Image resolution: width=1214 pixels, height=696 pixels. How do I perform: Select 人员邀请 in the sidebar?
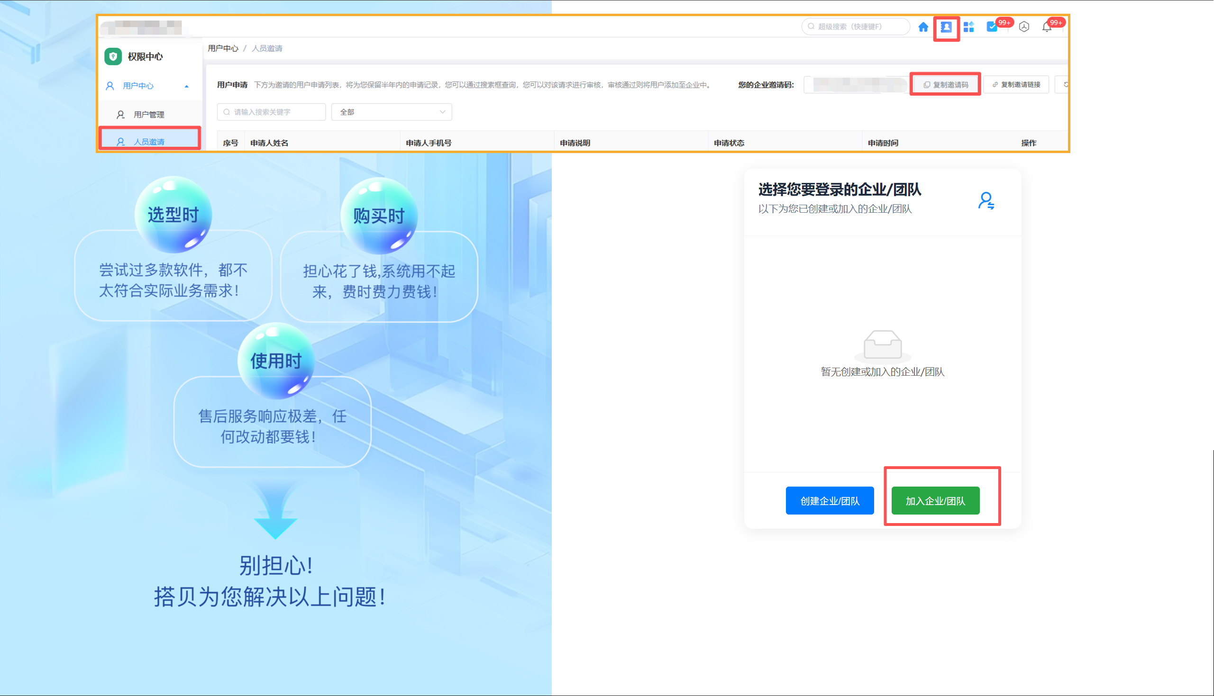click(x=150, y=141)
